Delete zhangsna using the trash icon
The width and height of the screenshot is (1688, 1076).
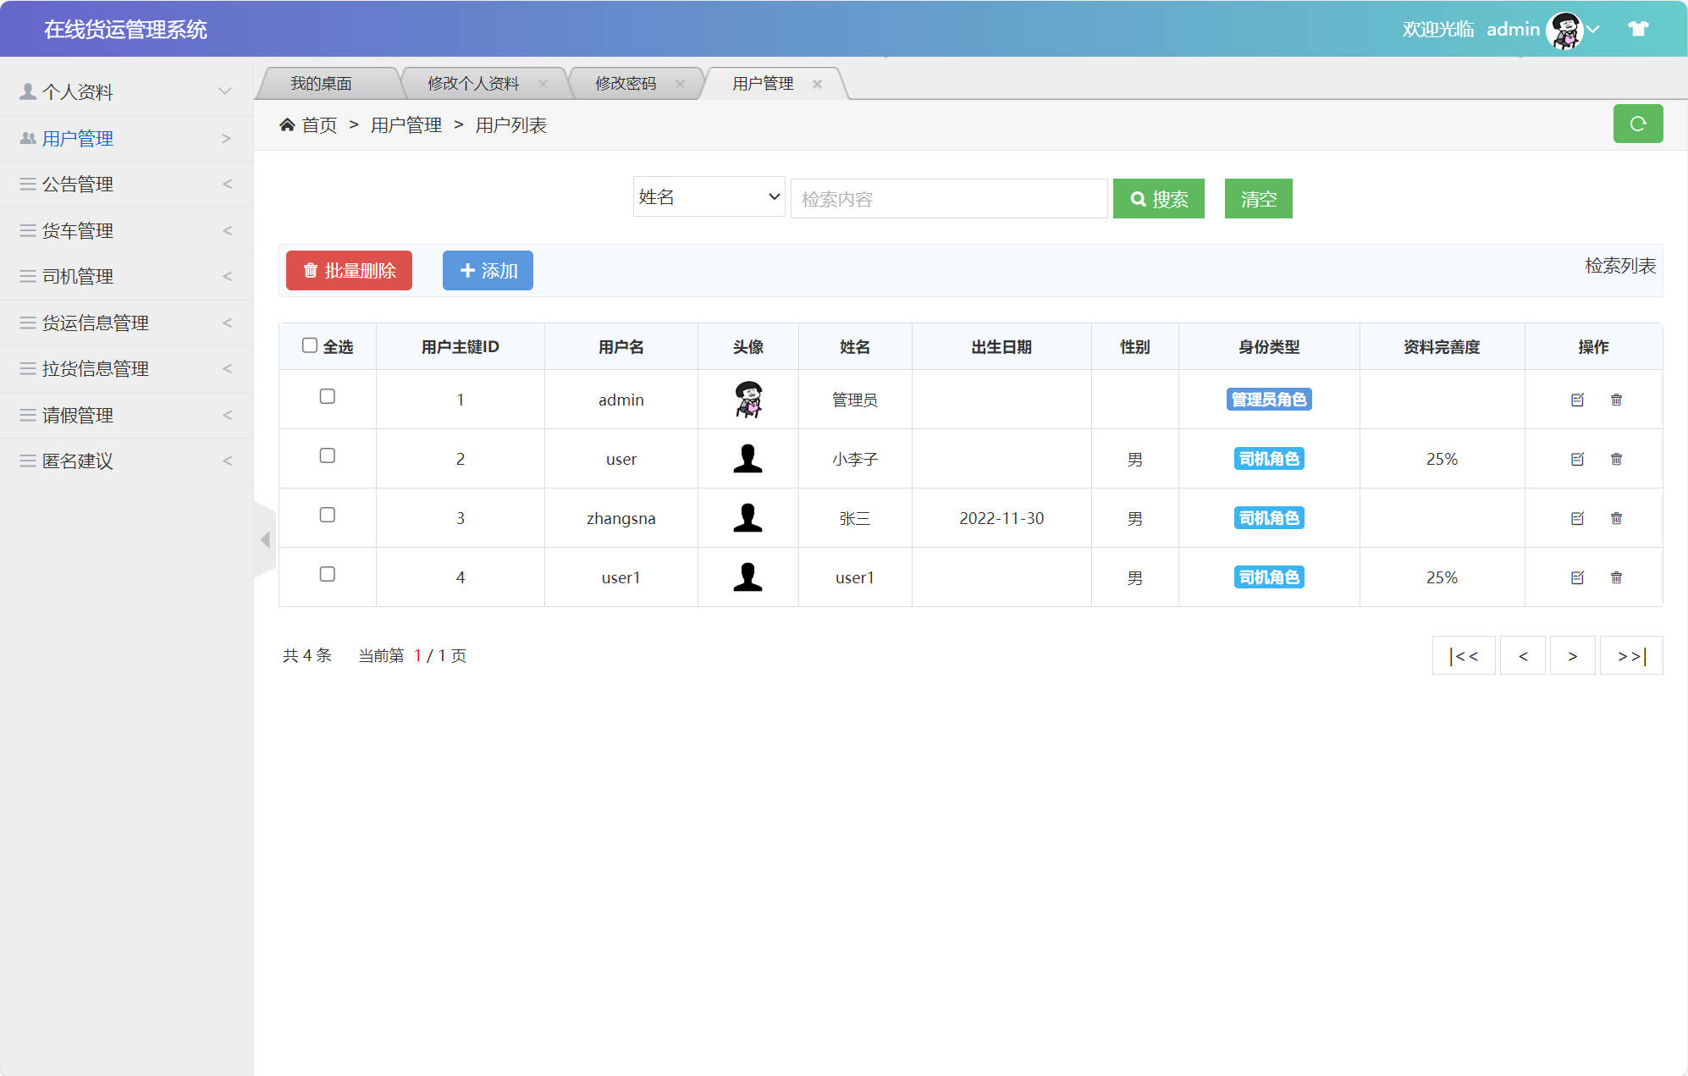[x=1617, y=517]
